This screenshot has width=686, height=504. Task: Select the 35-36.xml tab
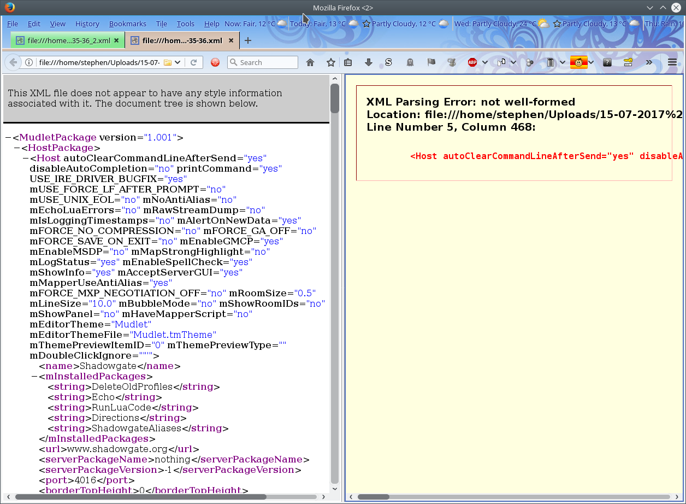tap(182, 40)
